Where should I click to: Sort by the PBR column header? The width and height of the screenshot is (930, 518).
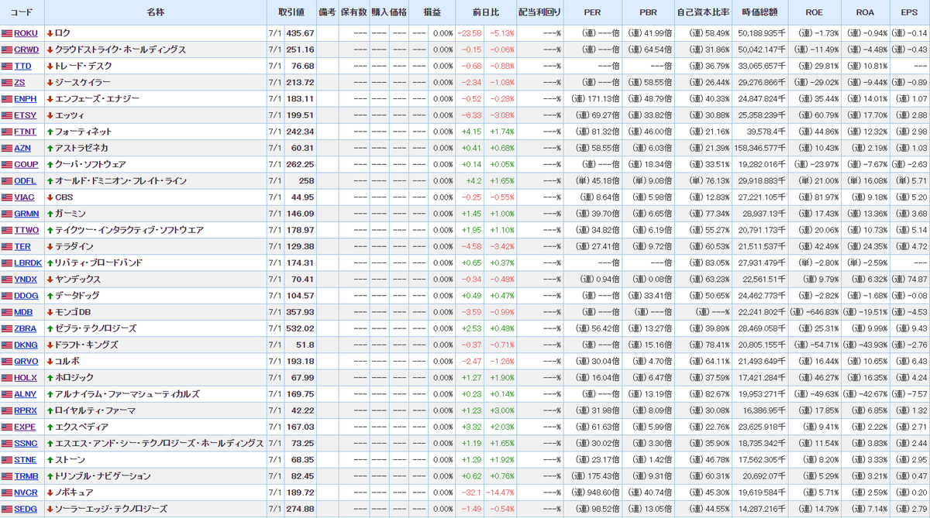649,12
